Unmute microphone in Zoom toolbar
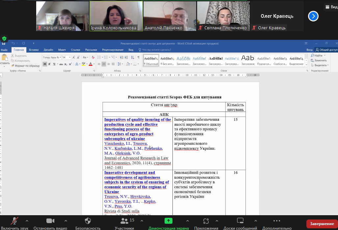The height and width of the screenshot is (230, 338). click(x=14, y=221)
